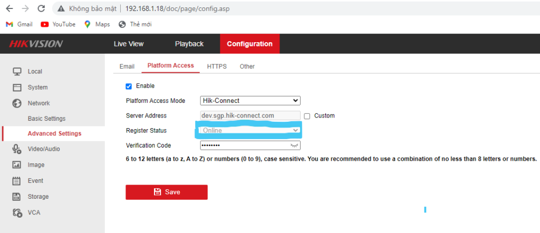Go to the Playback page
This screenshot has height=233, width=540.
point(189,44)
